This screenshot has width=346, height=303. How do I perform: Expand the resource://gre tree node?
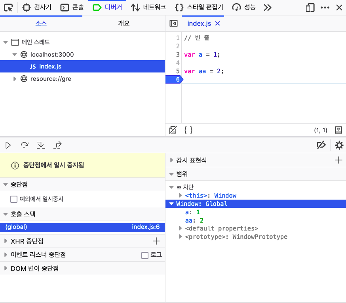(x=15, y=78)
